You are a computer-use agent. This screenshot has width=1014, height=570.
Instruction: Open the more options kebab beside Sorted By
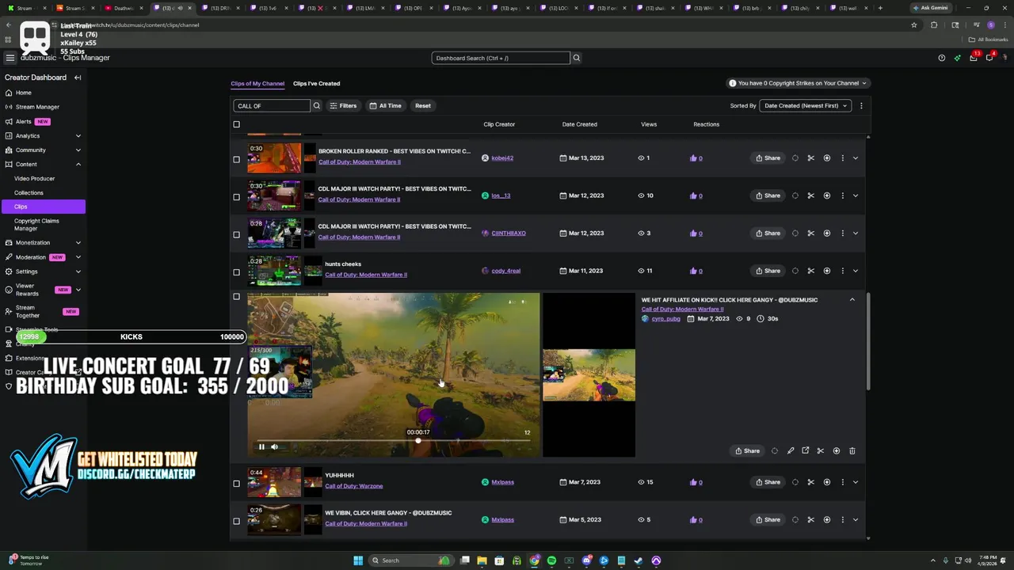(x=861, y=105)
